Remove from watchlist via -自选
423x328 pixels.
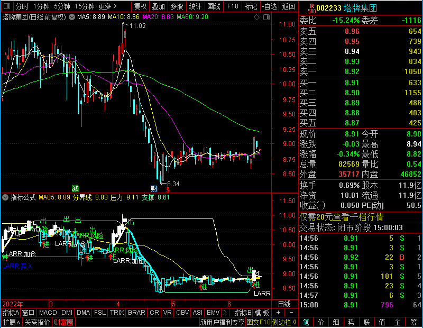coord(269,6)
